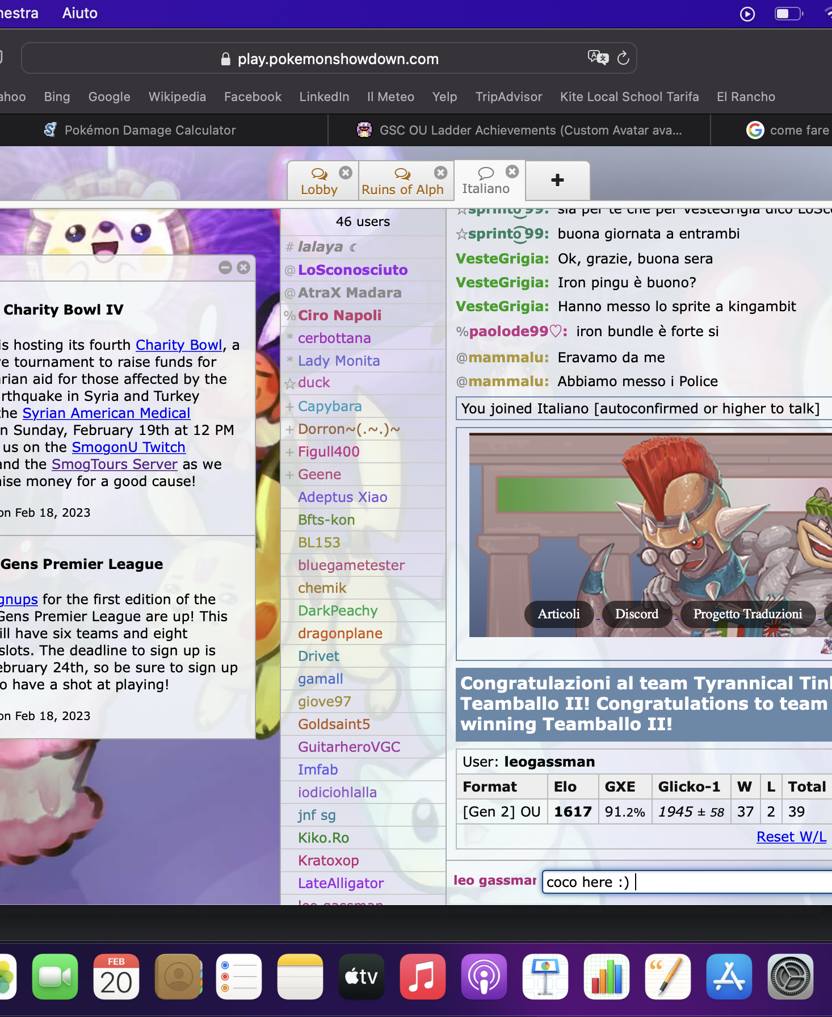Open the TripAdvisor bookmark
Screen dimensions: 832x1017
509,97
